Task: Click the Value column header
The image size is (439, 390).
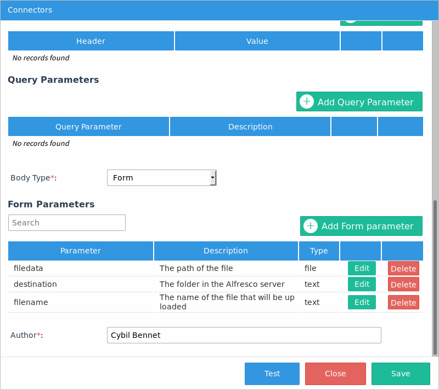Action: pos(257,41)
